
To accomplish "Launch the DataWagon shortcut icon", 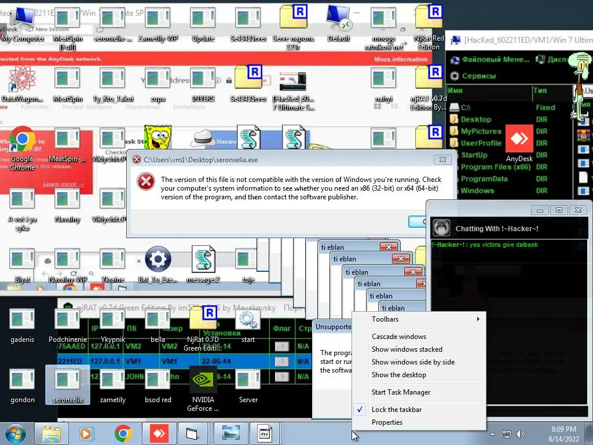I will 23,83.
